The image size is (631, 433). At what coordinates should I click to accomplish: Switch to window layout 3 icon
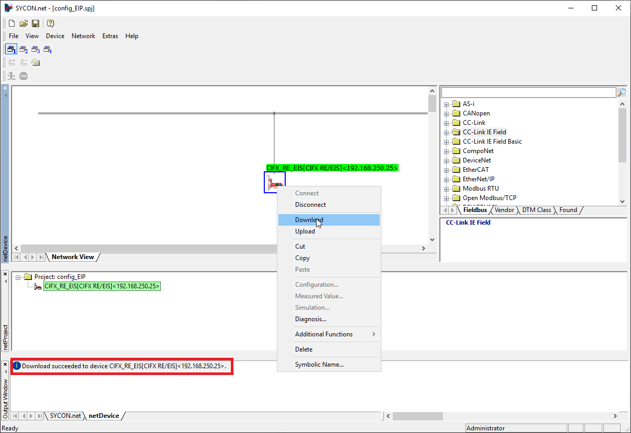tap(36, 50)
